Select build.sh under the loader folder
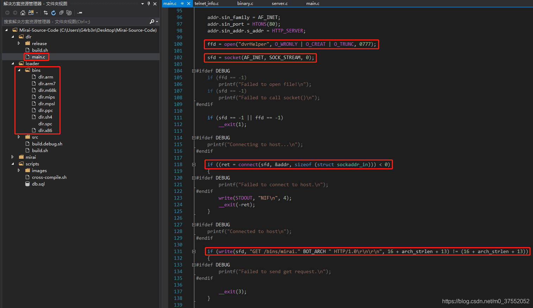Viewport: 533px width, 308px height. click(x=40, y=151)
